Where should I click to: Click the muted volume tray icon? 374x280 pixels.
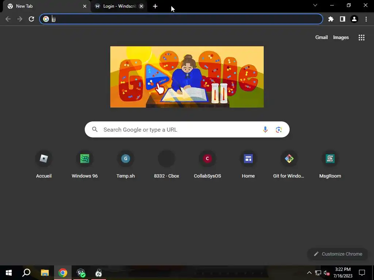[x=327, y=273]
